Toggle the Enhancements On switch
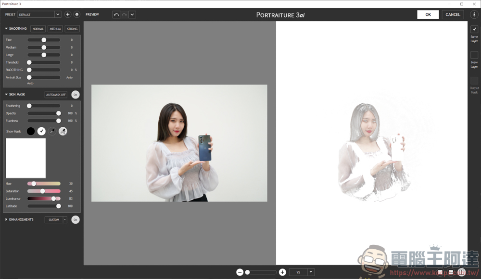The height and width of the screenshot is (279, 481). coord(76,219)
